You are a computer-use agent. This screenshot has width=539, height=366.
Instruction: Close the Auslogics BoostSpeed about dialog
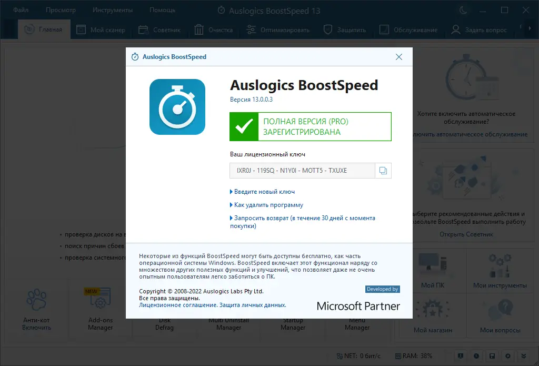399,57
